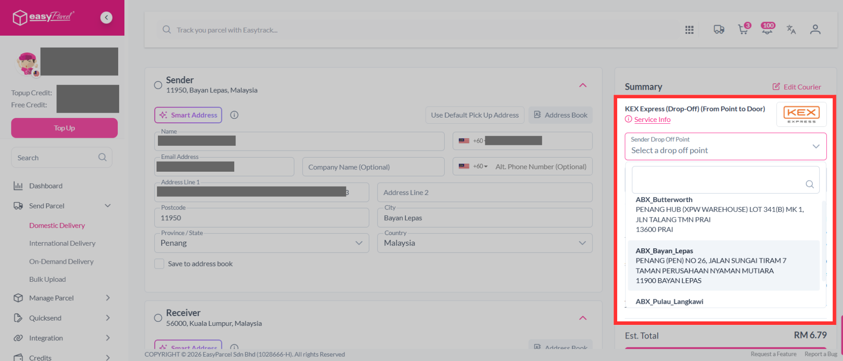The width and height of the screenshot is (843, 361).
Task: Open the Country dropdown
Action: 485,243
